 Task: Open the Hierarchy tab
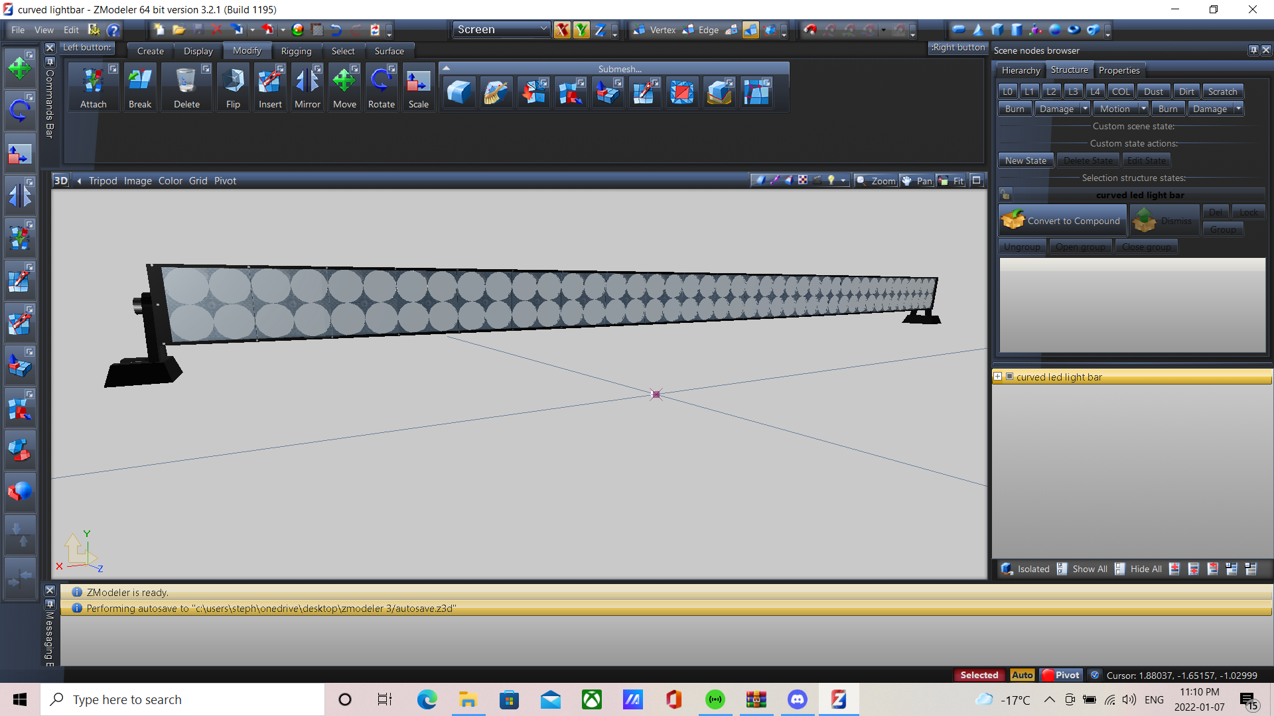pos(1021,70)
